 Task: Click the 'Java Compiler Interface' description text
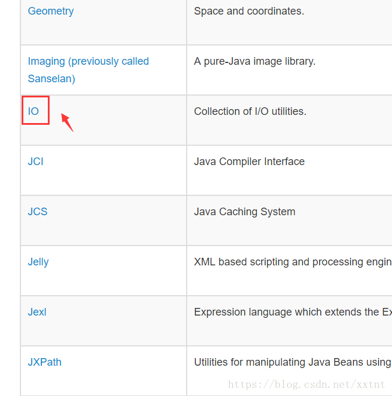[249, 162]
